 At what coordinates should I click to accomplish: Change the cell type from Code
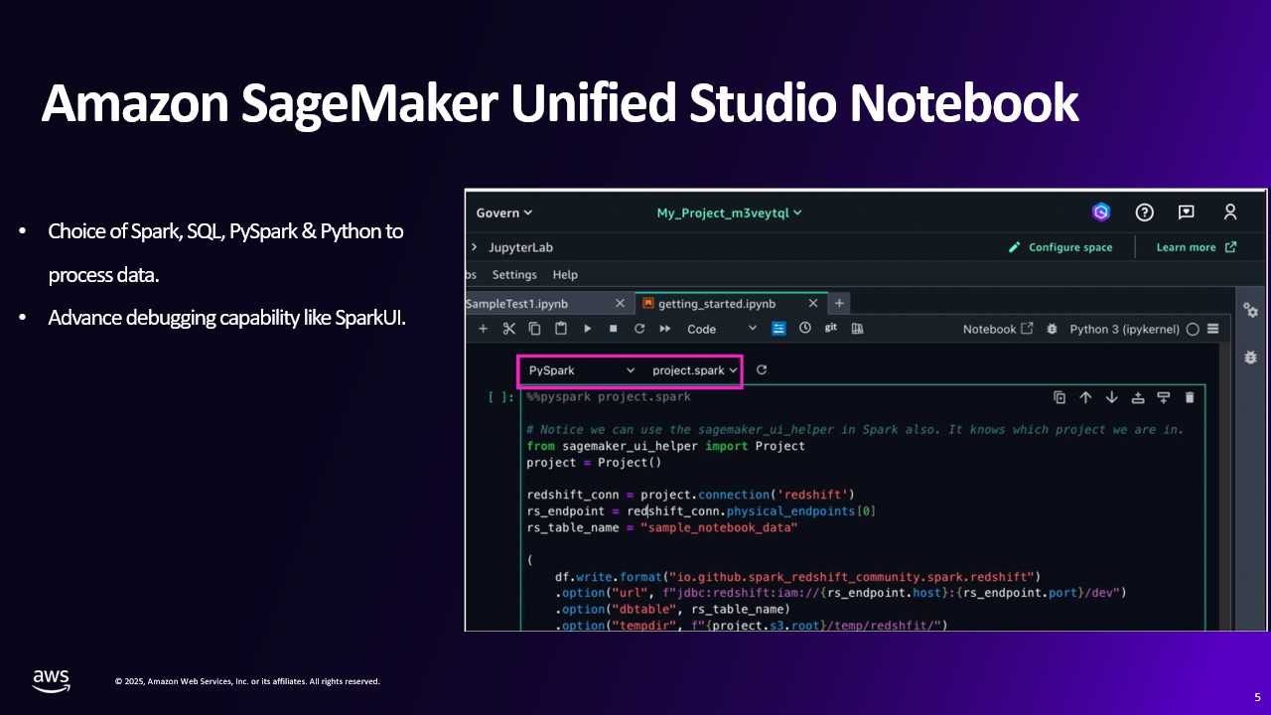pyautogui.click(x=722, y=329)
